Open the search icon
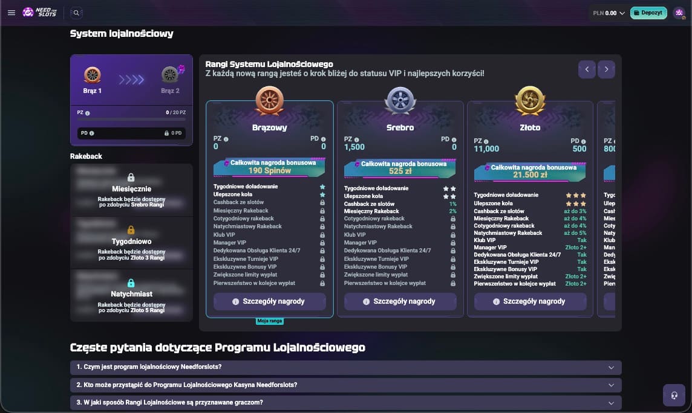Viewport: 692px width, 413px height. pos(76,13)
